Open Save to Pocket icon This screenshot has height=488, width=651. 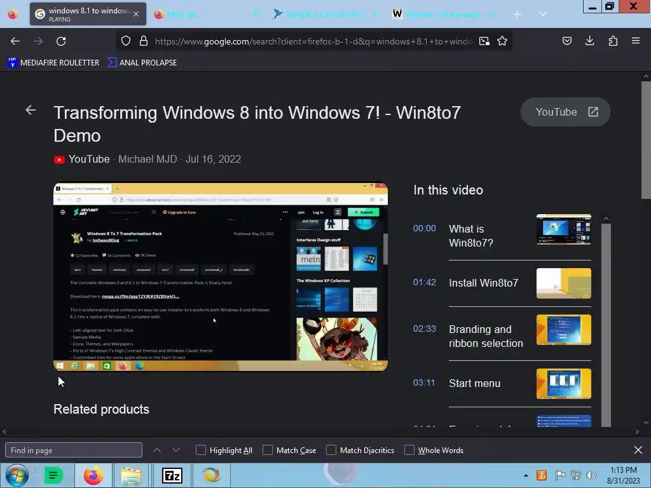(567, 41)
